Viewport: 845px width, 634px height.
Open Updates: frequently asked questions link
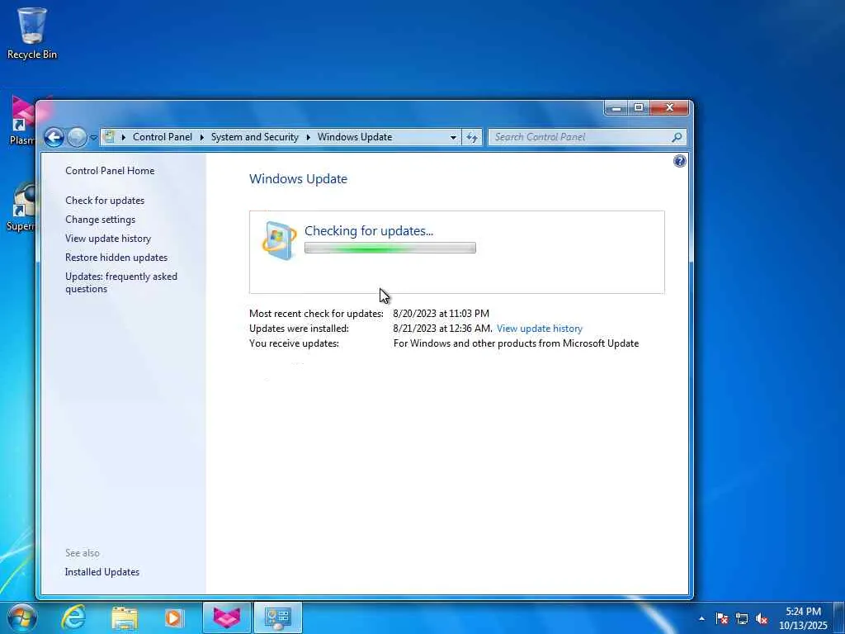(x=121, y=282)
